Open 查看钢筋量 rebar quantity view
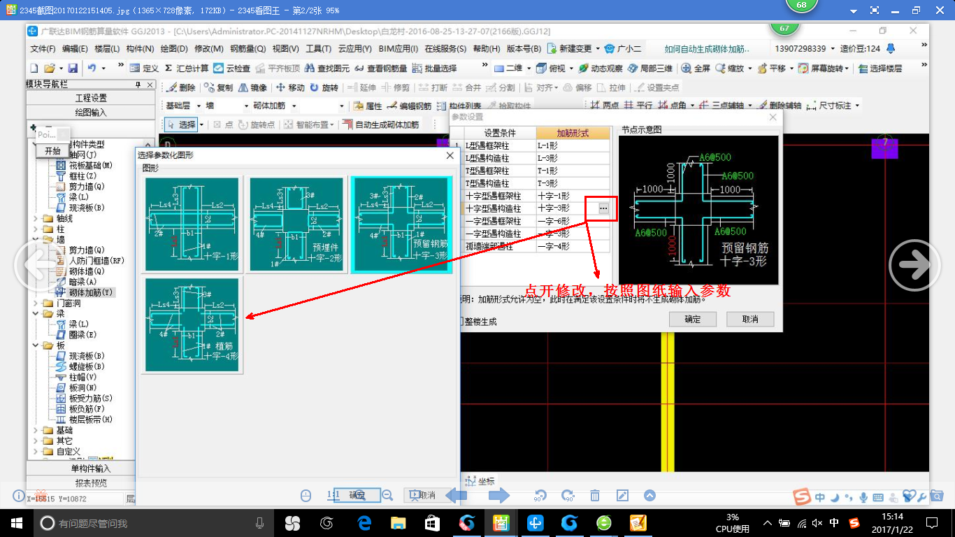 point(381,69)
